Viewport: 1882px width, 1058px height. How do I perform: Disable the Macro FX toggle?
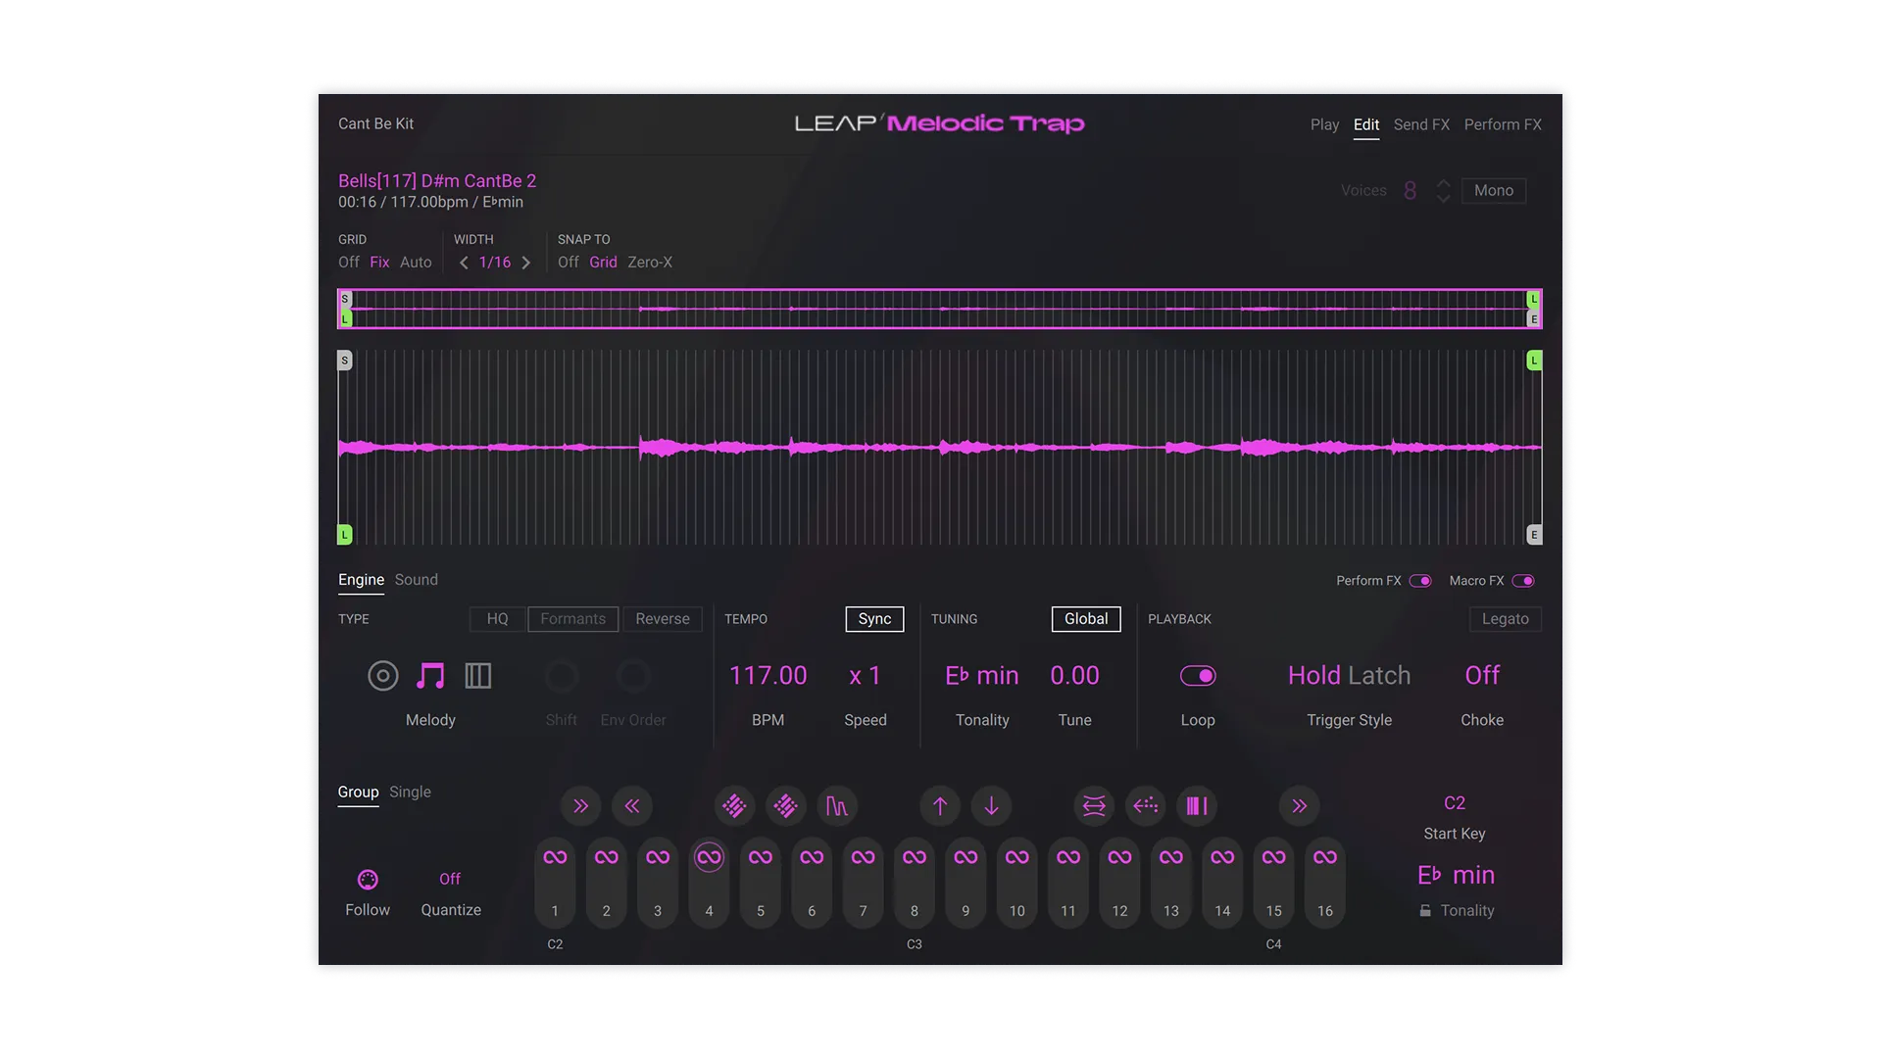point(1524,580)
